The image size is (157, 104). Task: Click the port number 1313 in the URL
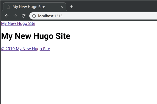click(x=58, y=16)
